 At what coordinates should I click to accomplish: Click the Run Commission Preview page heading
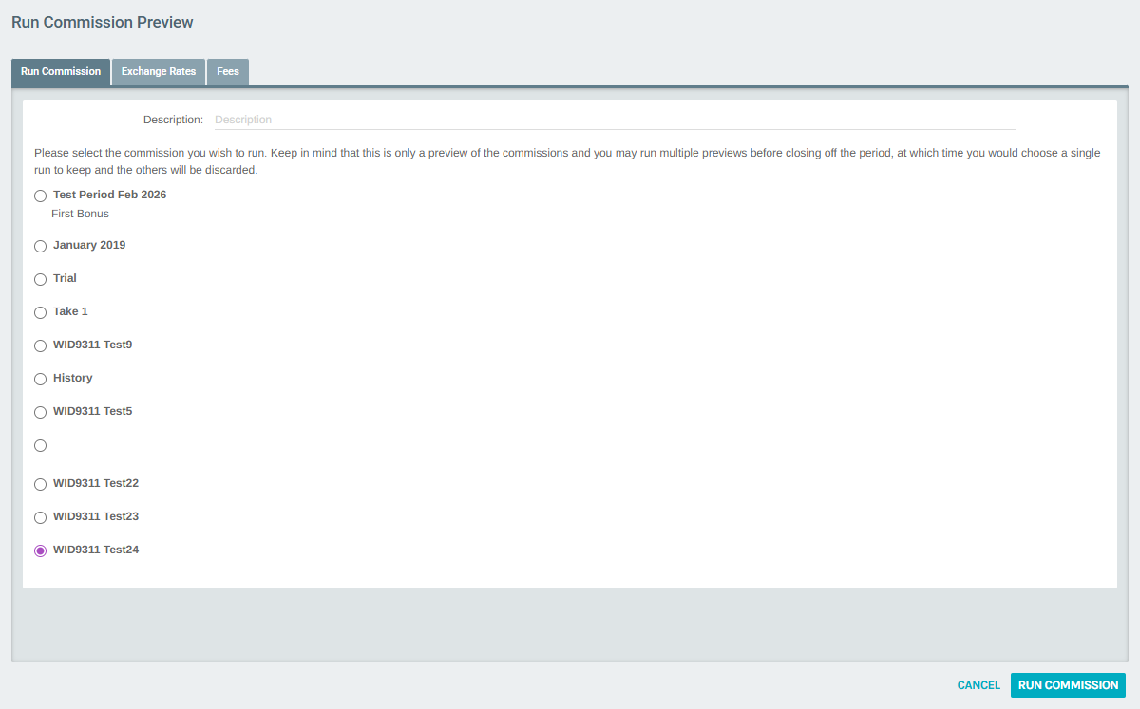coord(102,22)
